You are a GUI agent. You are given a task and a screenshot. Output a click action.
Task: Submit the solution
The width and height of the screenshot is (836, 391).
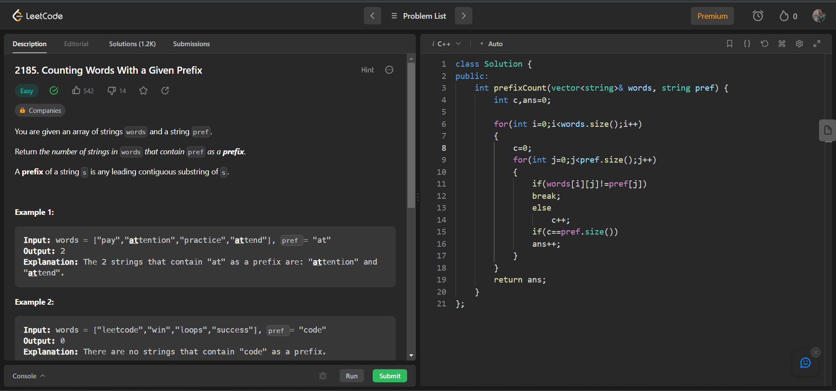pyautogui.click(x=390, y=376)
